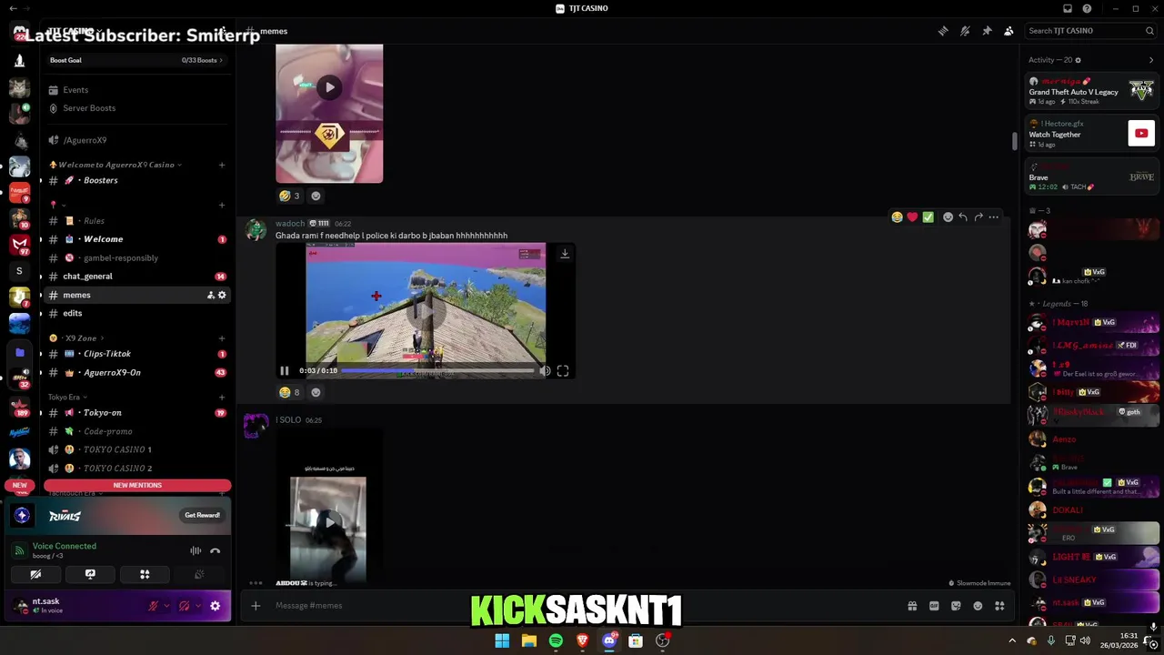
Task: Toggle the member list icon
Action: 1008,31
